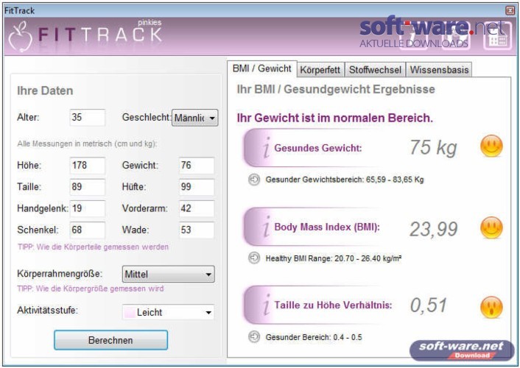Click round arrow icon beside Gesunder Gewichtsbereich
Viewport: 520px width, 368px height.
(x=254, y=180)
